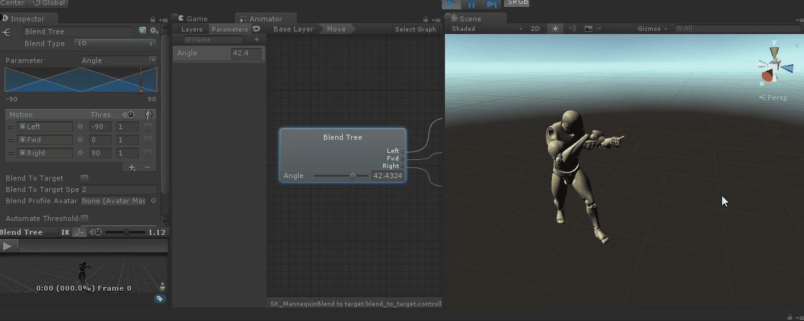The image size is (804, 321).
Task: Click the drag handle of Right motion row
Action: pyautogui.click(x=10, y=153)
